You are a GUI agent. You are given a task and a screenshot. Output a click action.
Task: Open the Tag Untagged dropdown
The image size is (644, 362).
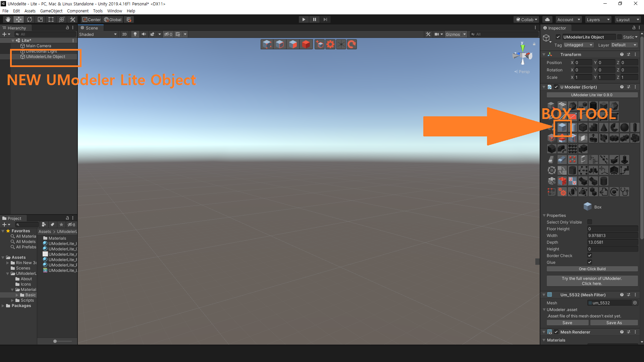[579, 45]
